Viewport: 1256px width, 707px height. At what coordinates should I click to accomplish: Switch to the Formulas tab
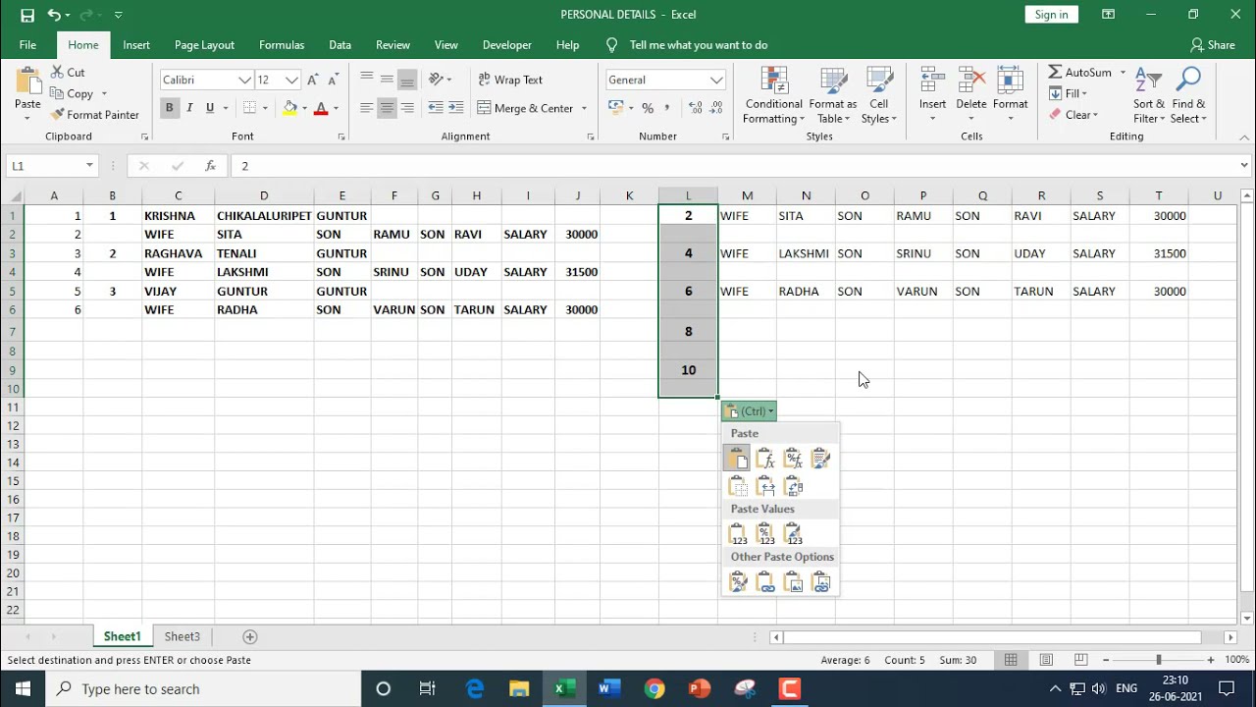[x=282, y=45]
